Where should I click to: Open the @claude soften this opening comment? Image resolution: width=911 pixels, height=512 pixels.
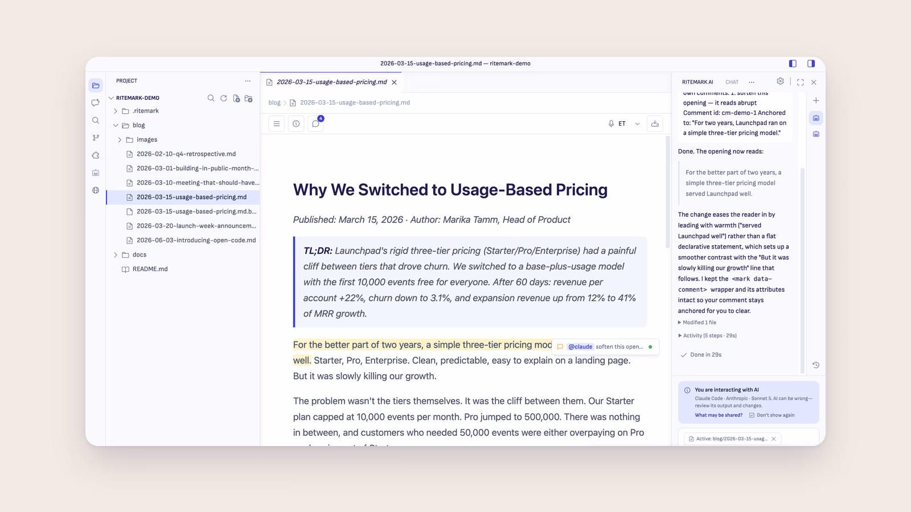pyautogui.click(x=606, y=346)
